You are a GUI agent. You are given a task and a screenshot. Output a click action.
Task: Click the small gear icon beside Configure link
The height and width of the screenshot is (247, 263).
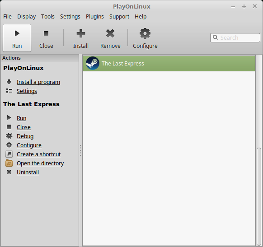click(x=9, y=145)
